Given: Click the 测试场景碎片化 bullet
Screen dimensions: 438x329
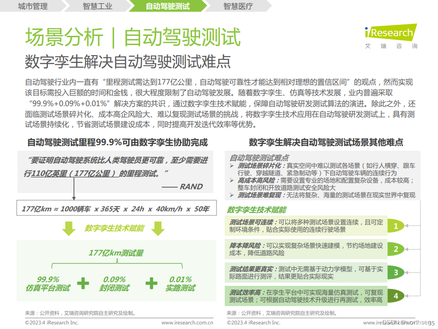Looking at the screenshot, I should coord(326,169).
